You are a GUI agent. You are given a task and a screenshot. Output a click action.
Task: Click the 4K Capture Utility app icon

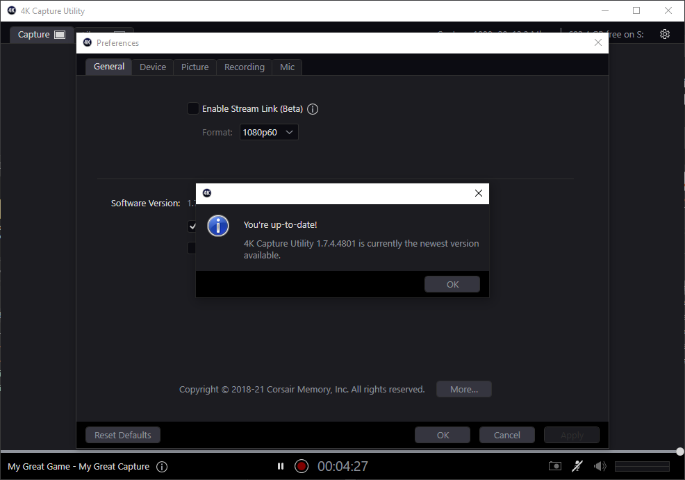[12, 10]
